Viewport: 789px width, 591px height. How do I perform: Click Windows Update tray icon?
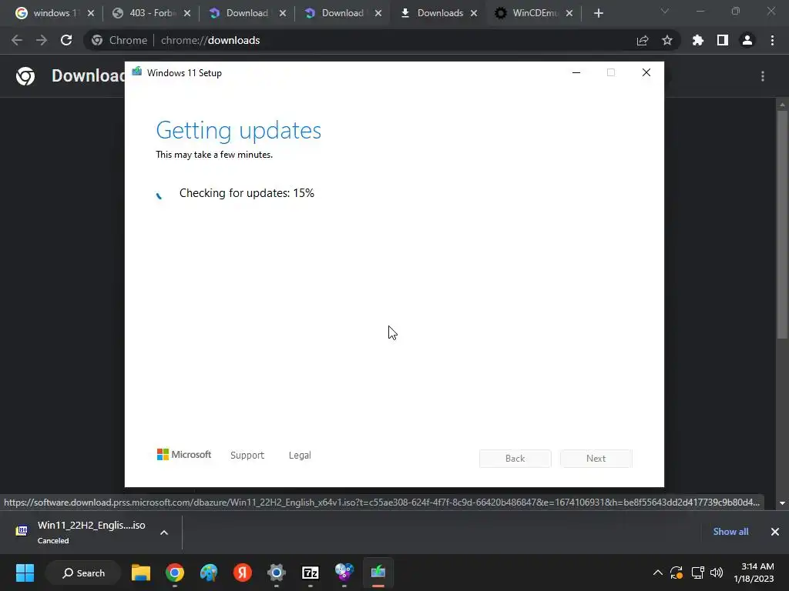pyautogui.click(x=677, y=573)
